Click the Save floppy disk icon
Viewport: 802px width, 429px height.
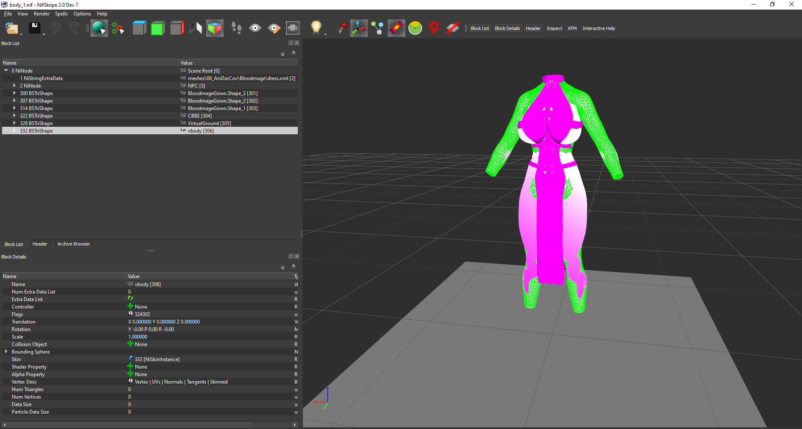pos(34,28)
